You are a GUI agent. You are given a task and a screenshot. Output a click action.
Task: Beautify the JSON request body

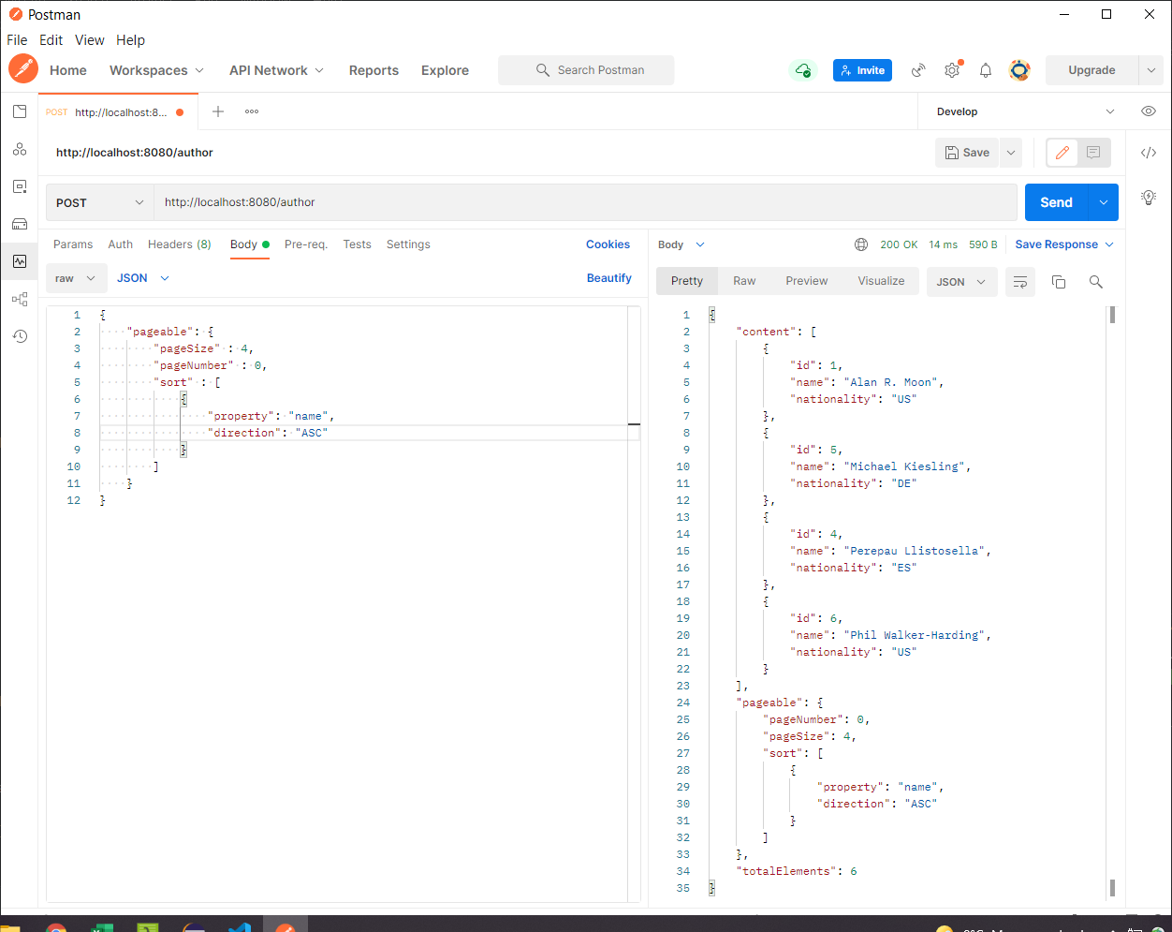(x=609, y=277)
